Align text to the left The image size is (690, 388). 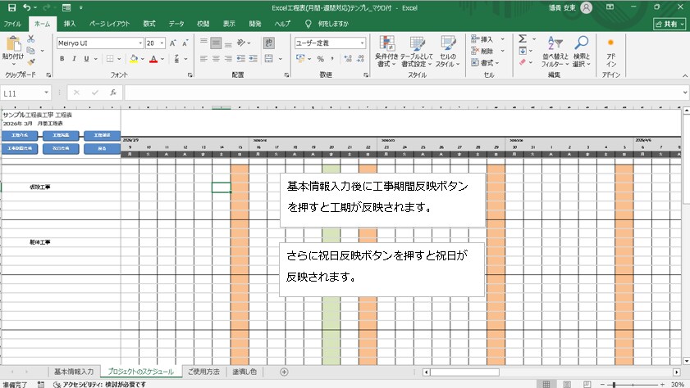click(x=203, y=58)
